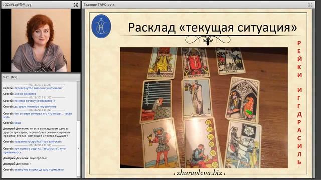The image size is (321, 180).
Task: Click the Queen of Wands card top left
Action: click(162, 63)
